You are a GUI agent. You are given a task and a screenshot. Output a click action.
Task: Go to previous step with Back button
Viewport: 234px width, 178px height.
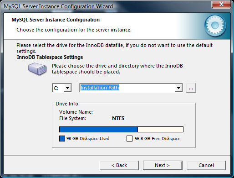119,165
